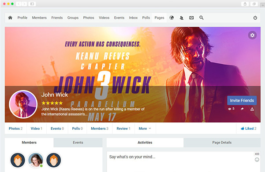Viewport: 265px width, 172px height.
Task: Click the search magnifier icon
Action: pos(201,18)
